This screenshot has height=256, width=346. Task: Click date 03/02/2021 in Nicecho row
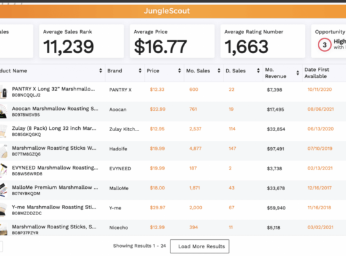(320, 227)
